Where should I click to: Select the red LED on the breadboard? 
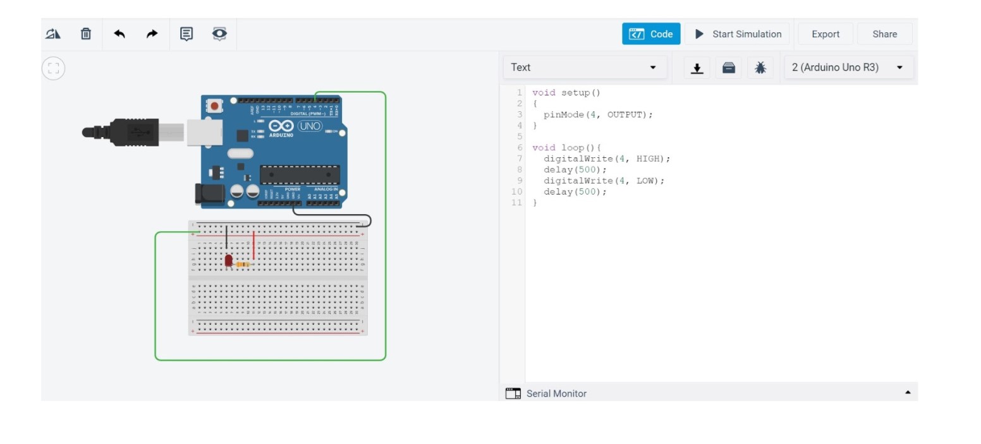[x=229, y=260]
